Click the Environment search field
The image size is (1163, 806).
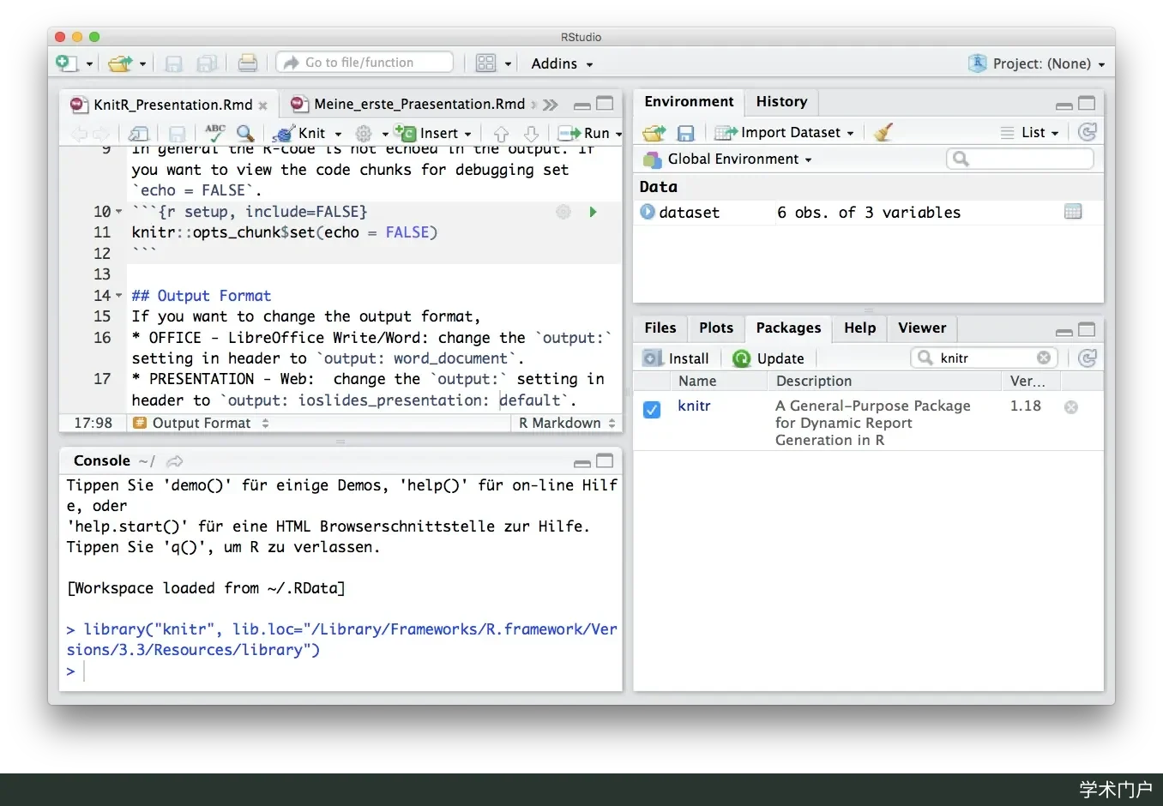pos(1021,159)
